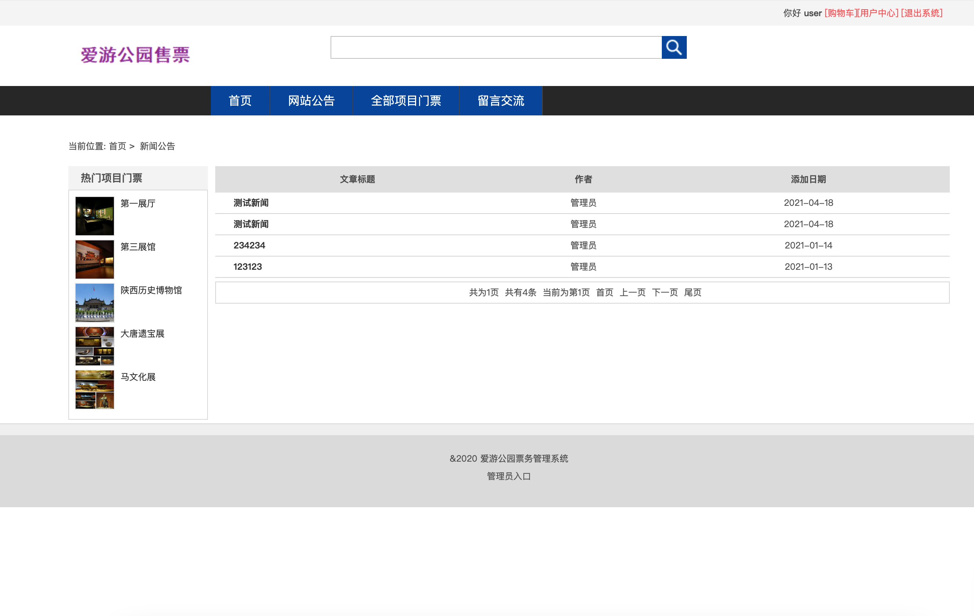This screenshot has height=616, width=974.
Task: Focus the search text field
Action: [x=495, y=47]
